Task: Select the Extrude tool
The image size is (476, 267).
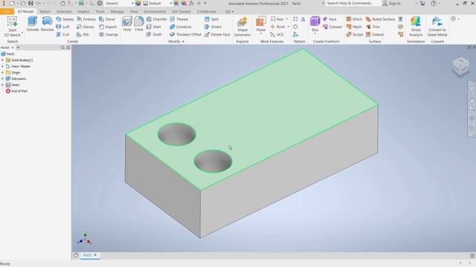Action: 33,24
